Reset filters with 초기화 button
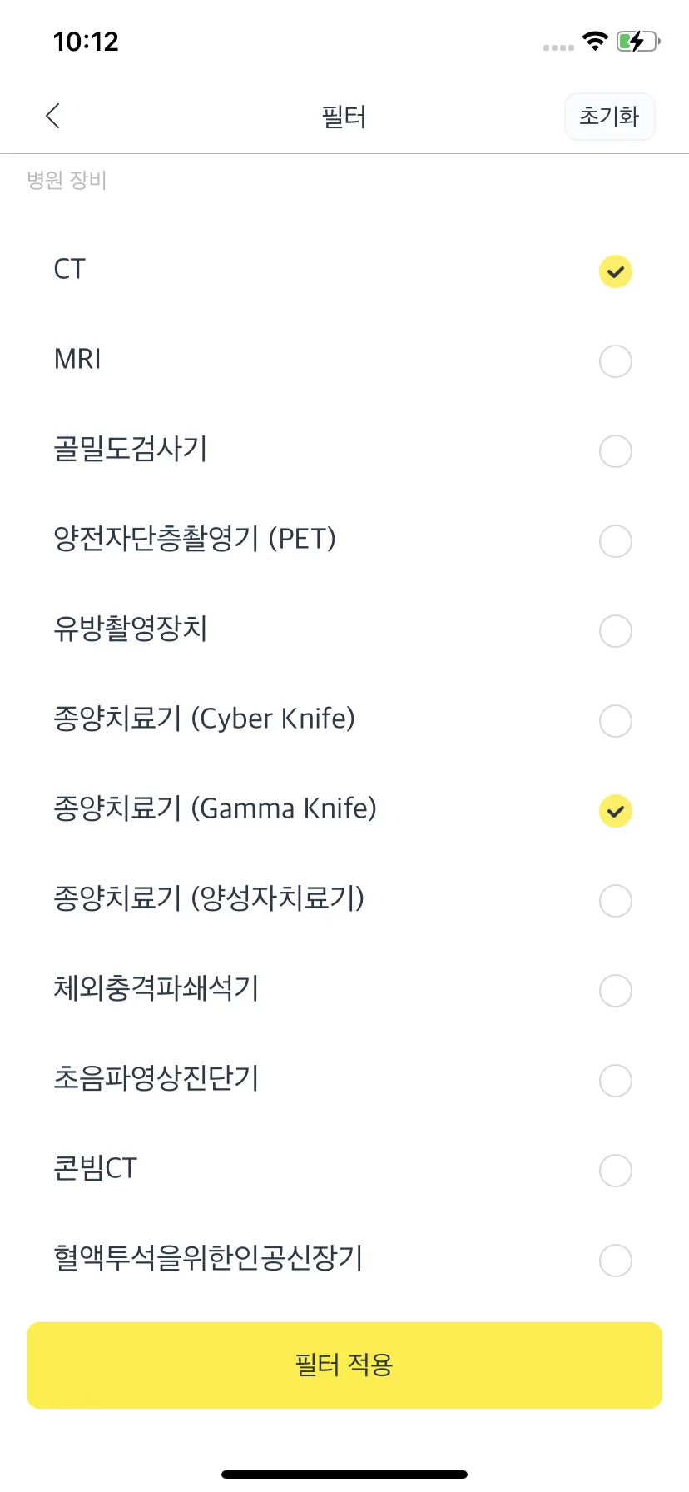Viewport: 689px width, 1492px height. pos(610,116)
